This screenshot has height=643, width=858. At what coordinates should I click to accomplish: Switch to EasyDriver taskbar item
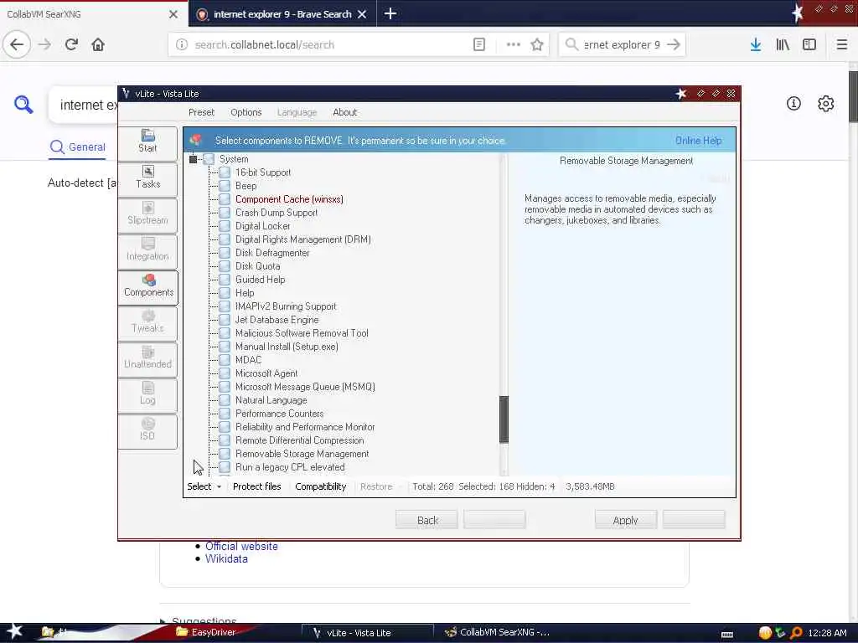[x=206, y=632]
